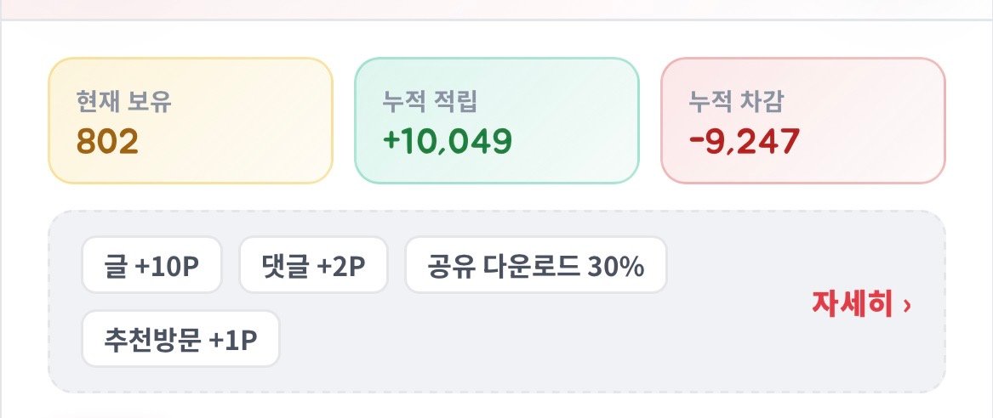Click the +10,049 accumulated points value
This screenshot has height=418, width=993.
pyautogui.click(x=447, y=142)
